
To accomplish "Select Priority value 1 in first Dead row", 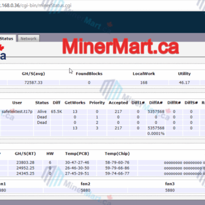I will 97,117.
